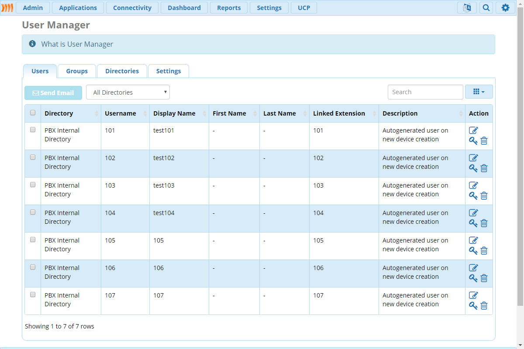Open the search magnifier icon in top bar

click(x=486, y=8)
